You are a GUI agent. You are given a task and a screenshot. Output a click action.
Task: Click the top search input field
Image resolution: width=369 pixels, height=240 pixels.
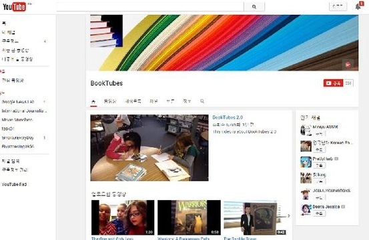click(x=150, y=7)
